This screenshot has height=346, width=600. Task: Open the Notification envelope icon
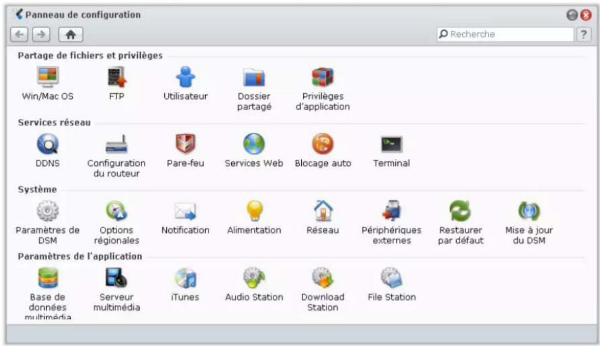[186, 211]
